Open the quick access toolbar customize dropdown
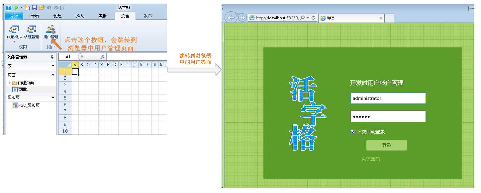 click(x=63, y=7)
